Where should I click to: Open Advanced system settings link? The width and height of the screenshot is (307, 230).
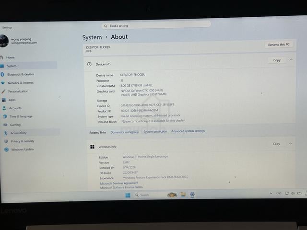pos(188,131)
